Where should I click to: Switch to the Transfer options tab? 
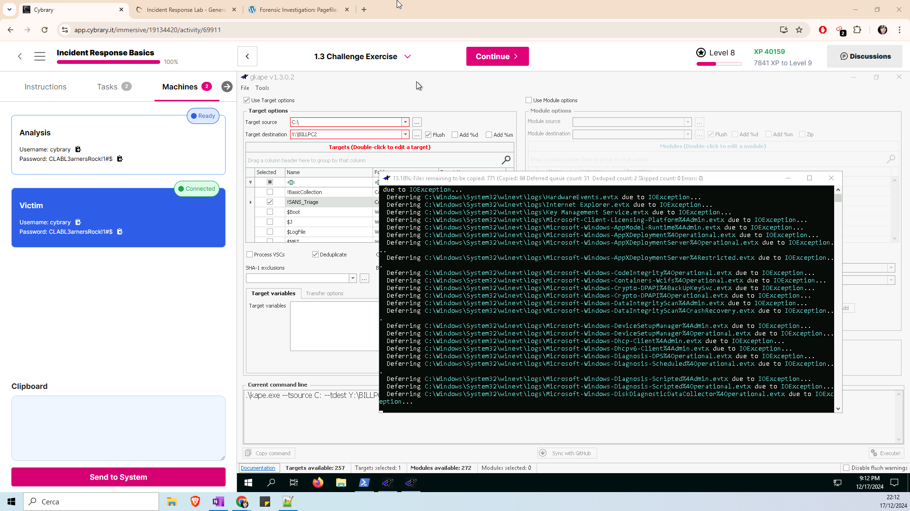[x=324, y=293]
